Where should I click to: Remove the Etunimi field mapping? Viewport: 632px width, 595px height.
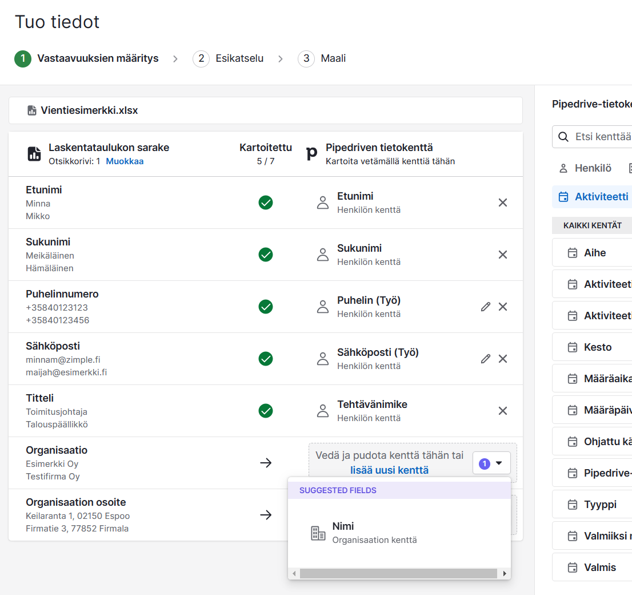coord(503,203)
